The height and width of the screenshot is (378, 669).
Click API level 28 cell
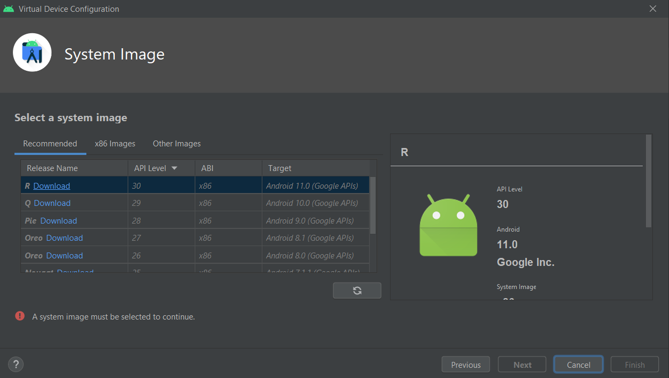tap(161, 220)
